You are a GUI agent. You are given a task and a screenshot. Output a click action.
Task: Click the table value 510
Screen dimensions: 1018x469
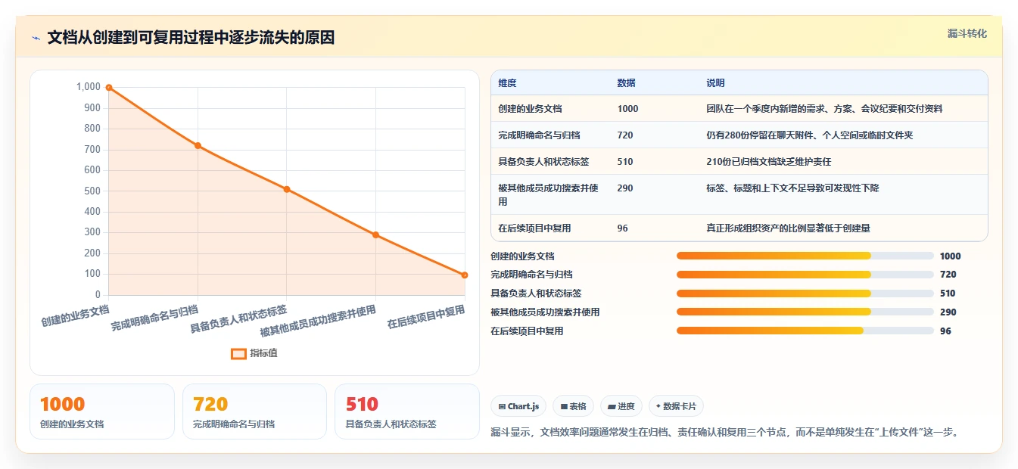(x=625, y=162)
